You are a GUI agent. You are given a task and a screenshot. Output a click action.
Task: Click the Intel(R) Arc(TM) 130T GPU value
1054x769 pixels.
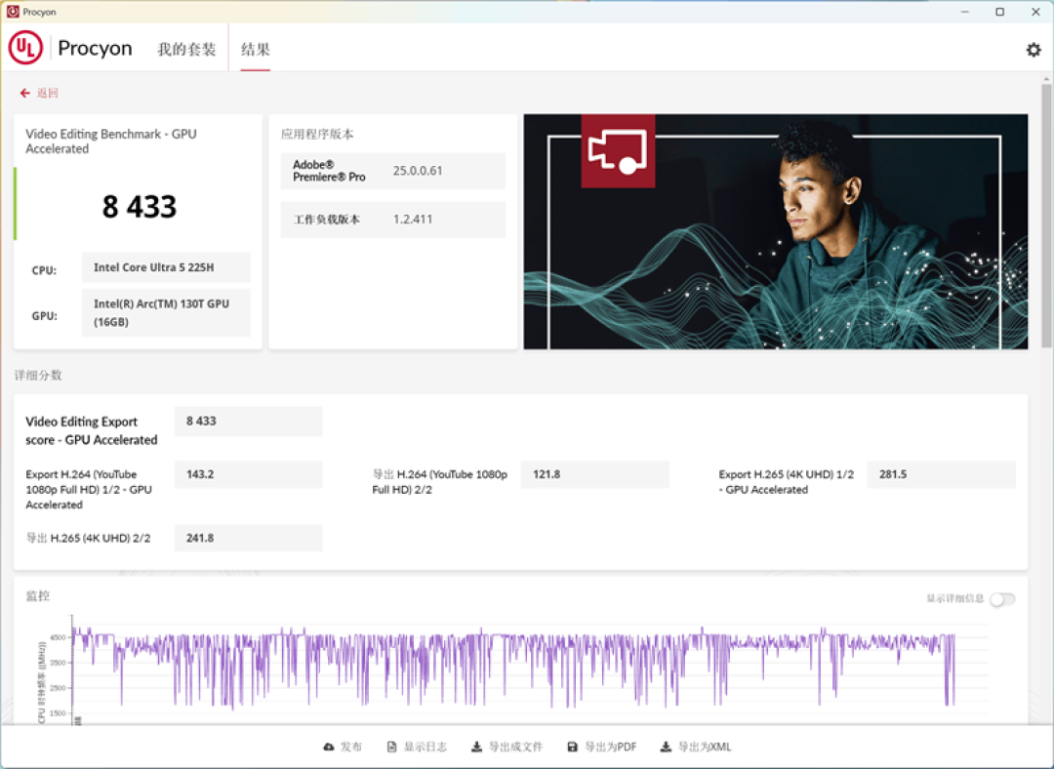coord(166,312)
